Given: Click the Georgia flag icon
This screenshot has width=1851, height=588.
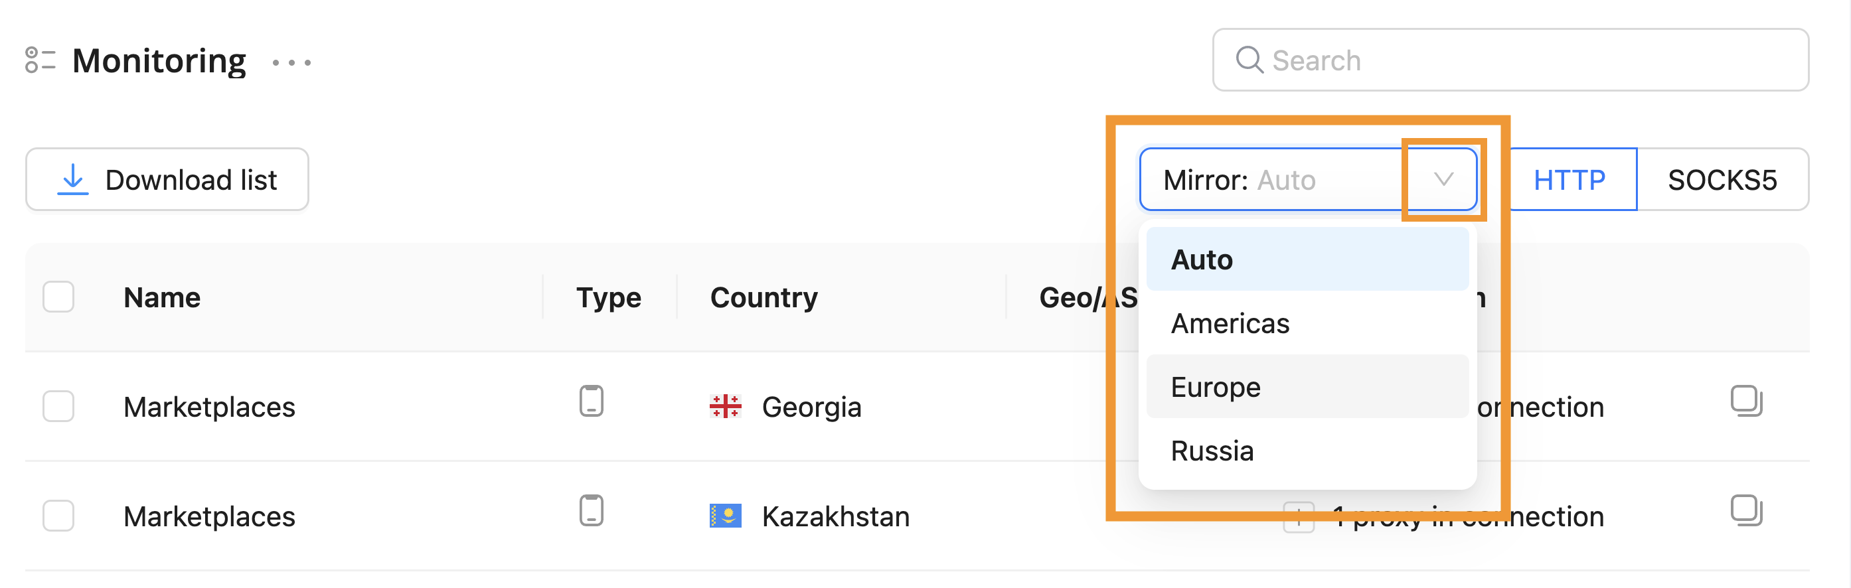Looking at the screenshot, I should click(725, 406).
